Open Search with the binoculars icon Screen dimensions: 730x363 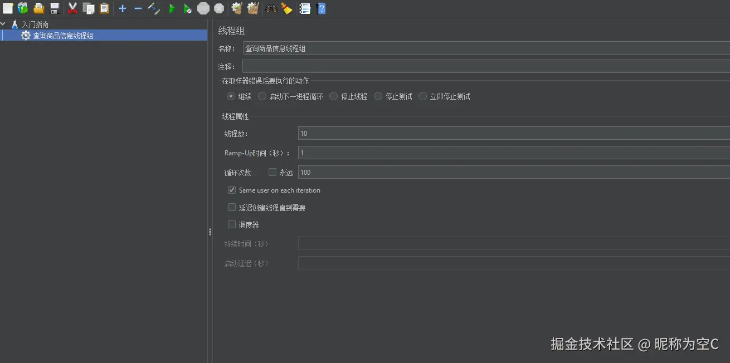coord(271,8)
